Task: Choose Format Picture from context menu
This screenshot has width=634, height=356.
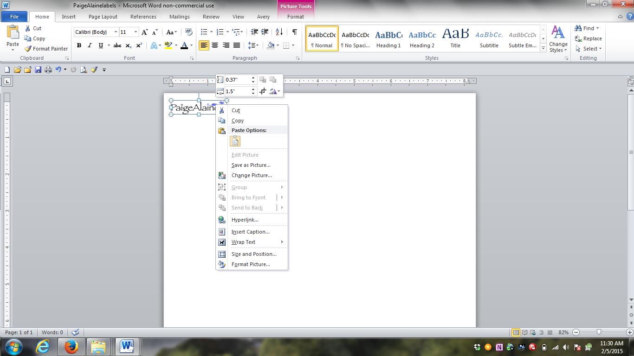Action: click(251, 264)
